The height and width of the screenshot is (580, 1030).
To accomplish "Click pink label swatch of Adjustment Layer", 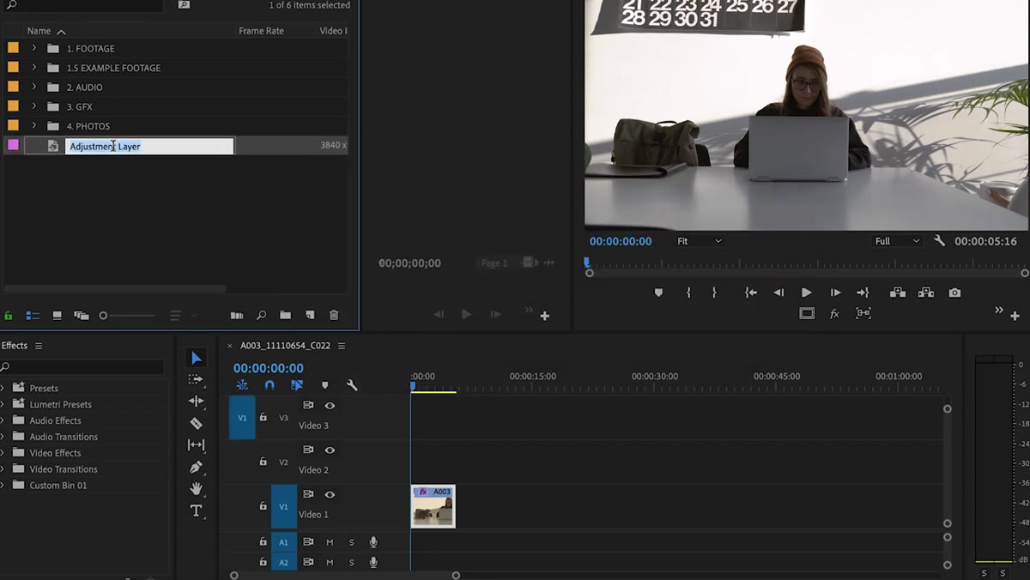I will [x=13, y=145].
